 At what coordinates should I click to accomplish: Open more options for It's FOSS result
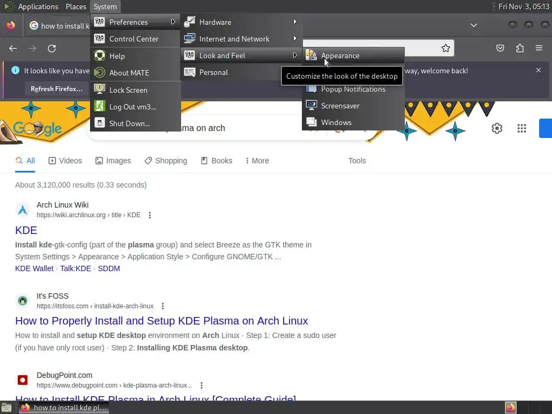point(163,306)
